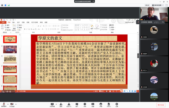
Task: Open meeting settings gear
Action: [x=117, y=105]
